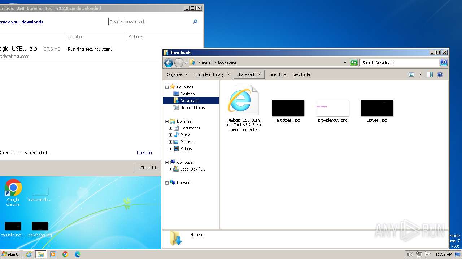Select Downloads in the navigation pane
This screenshot has width=462, height=259.
(x=191, y=101)
